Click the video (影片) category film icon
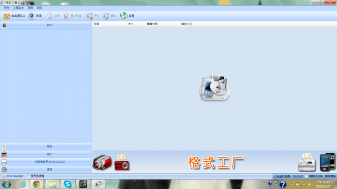 click(4, 25)
